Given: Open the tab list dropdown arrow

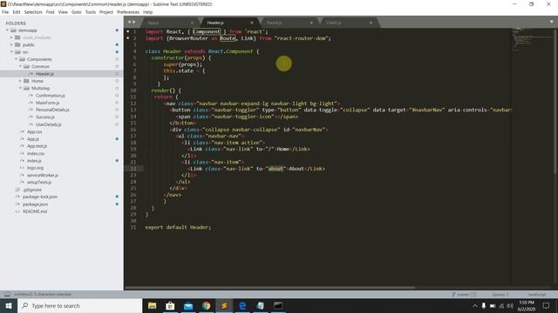Looking at the screenshot, I should 552,22.
